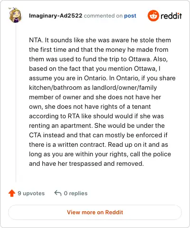The width and height of the screenshot is (190, 228).
Task: Click the line starting "CTA instead and that"
Action: coord(98,135)
